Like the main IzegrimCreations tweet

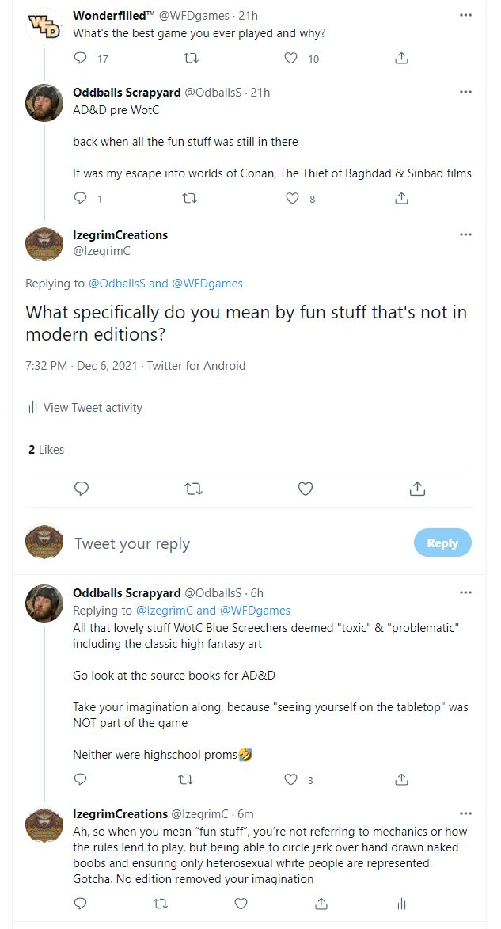pyautogui.click(x=306, y=489)
